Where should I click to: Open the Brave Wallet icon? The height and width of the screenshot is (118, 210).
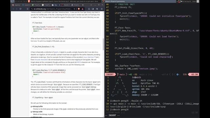click(x=97, y=9)
